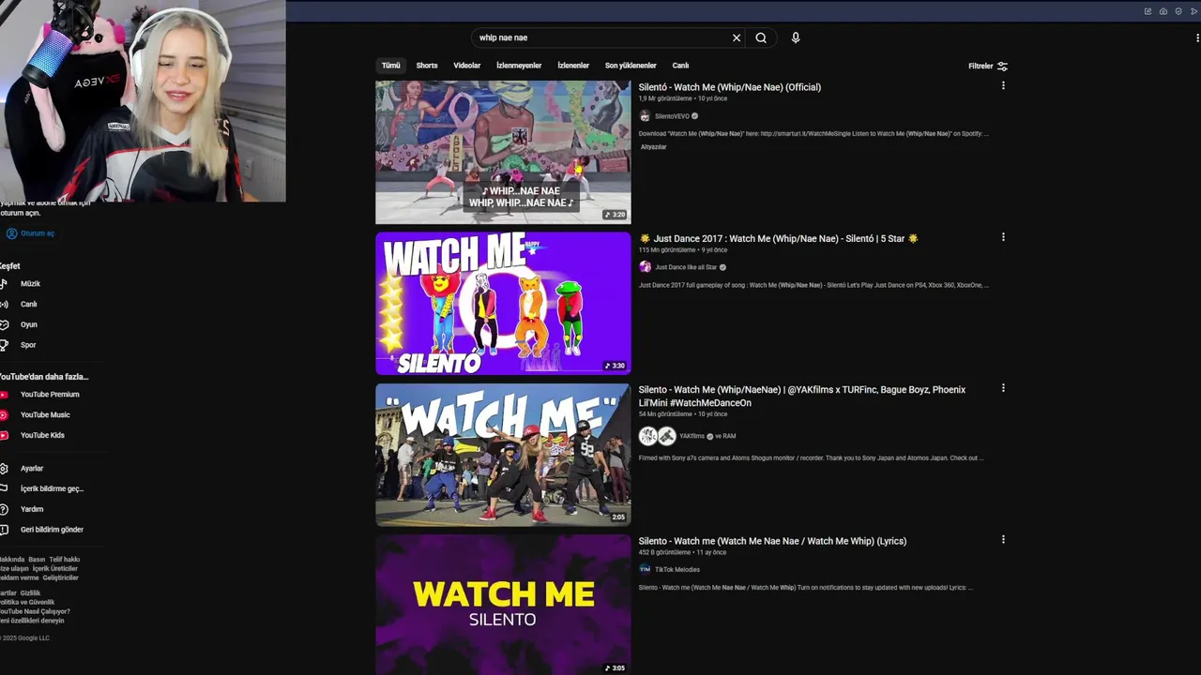The width and height of the screenshot is (1201, 675).
Task: Open Silento Watch me (Lyrics) title
Action: [x=772, y=541]
